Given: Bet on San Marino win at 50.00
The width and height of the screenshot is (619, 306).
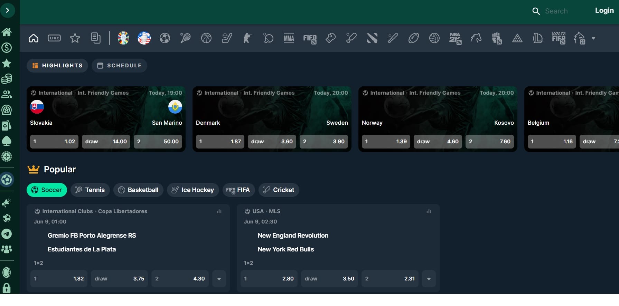Looking at the screenshot, I should pyautogui.click(x=158, y=142).
